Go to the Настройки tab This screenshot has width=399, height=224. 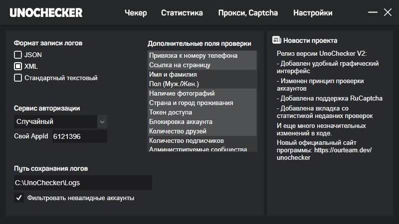(313, 13)
